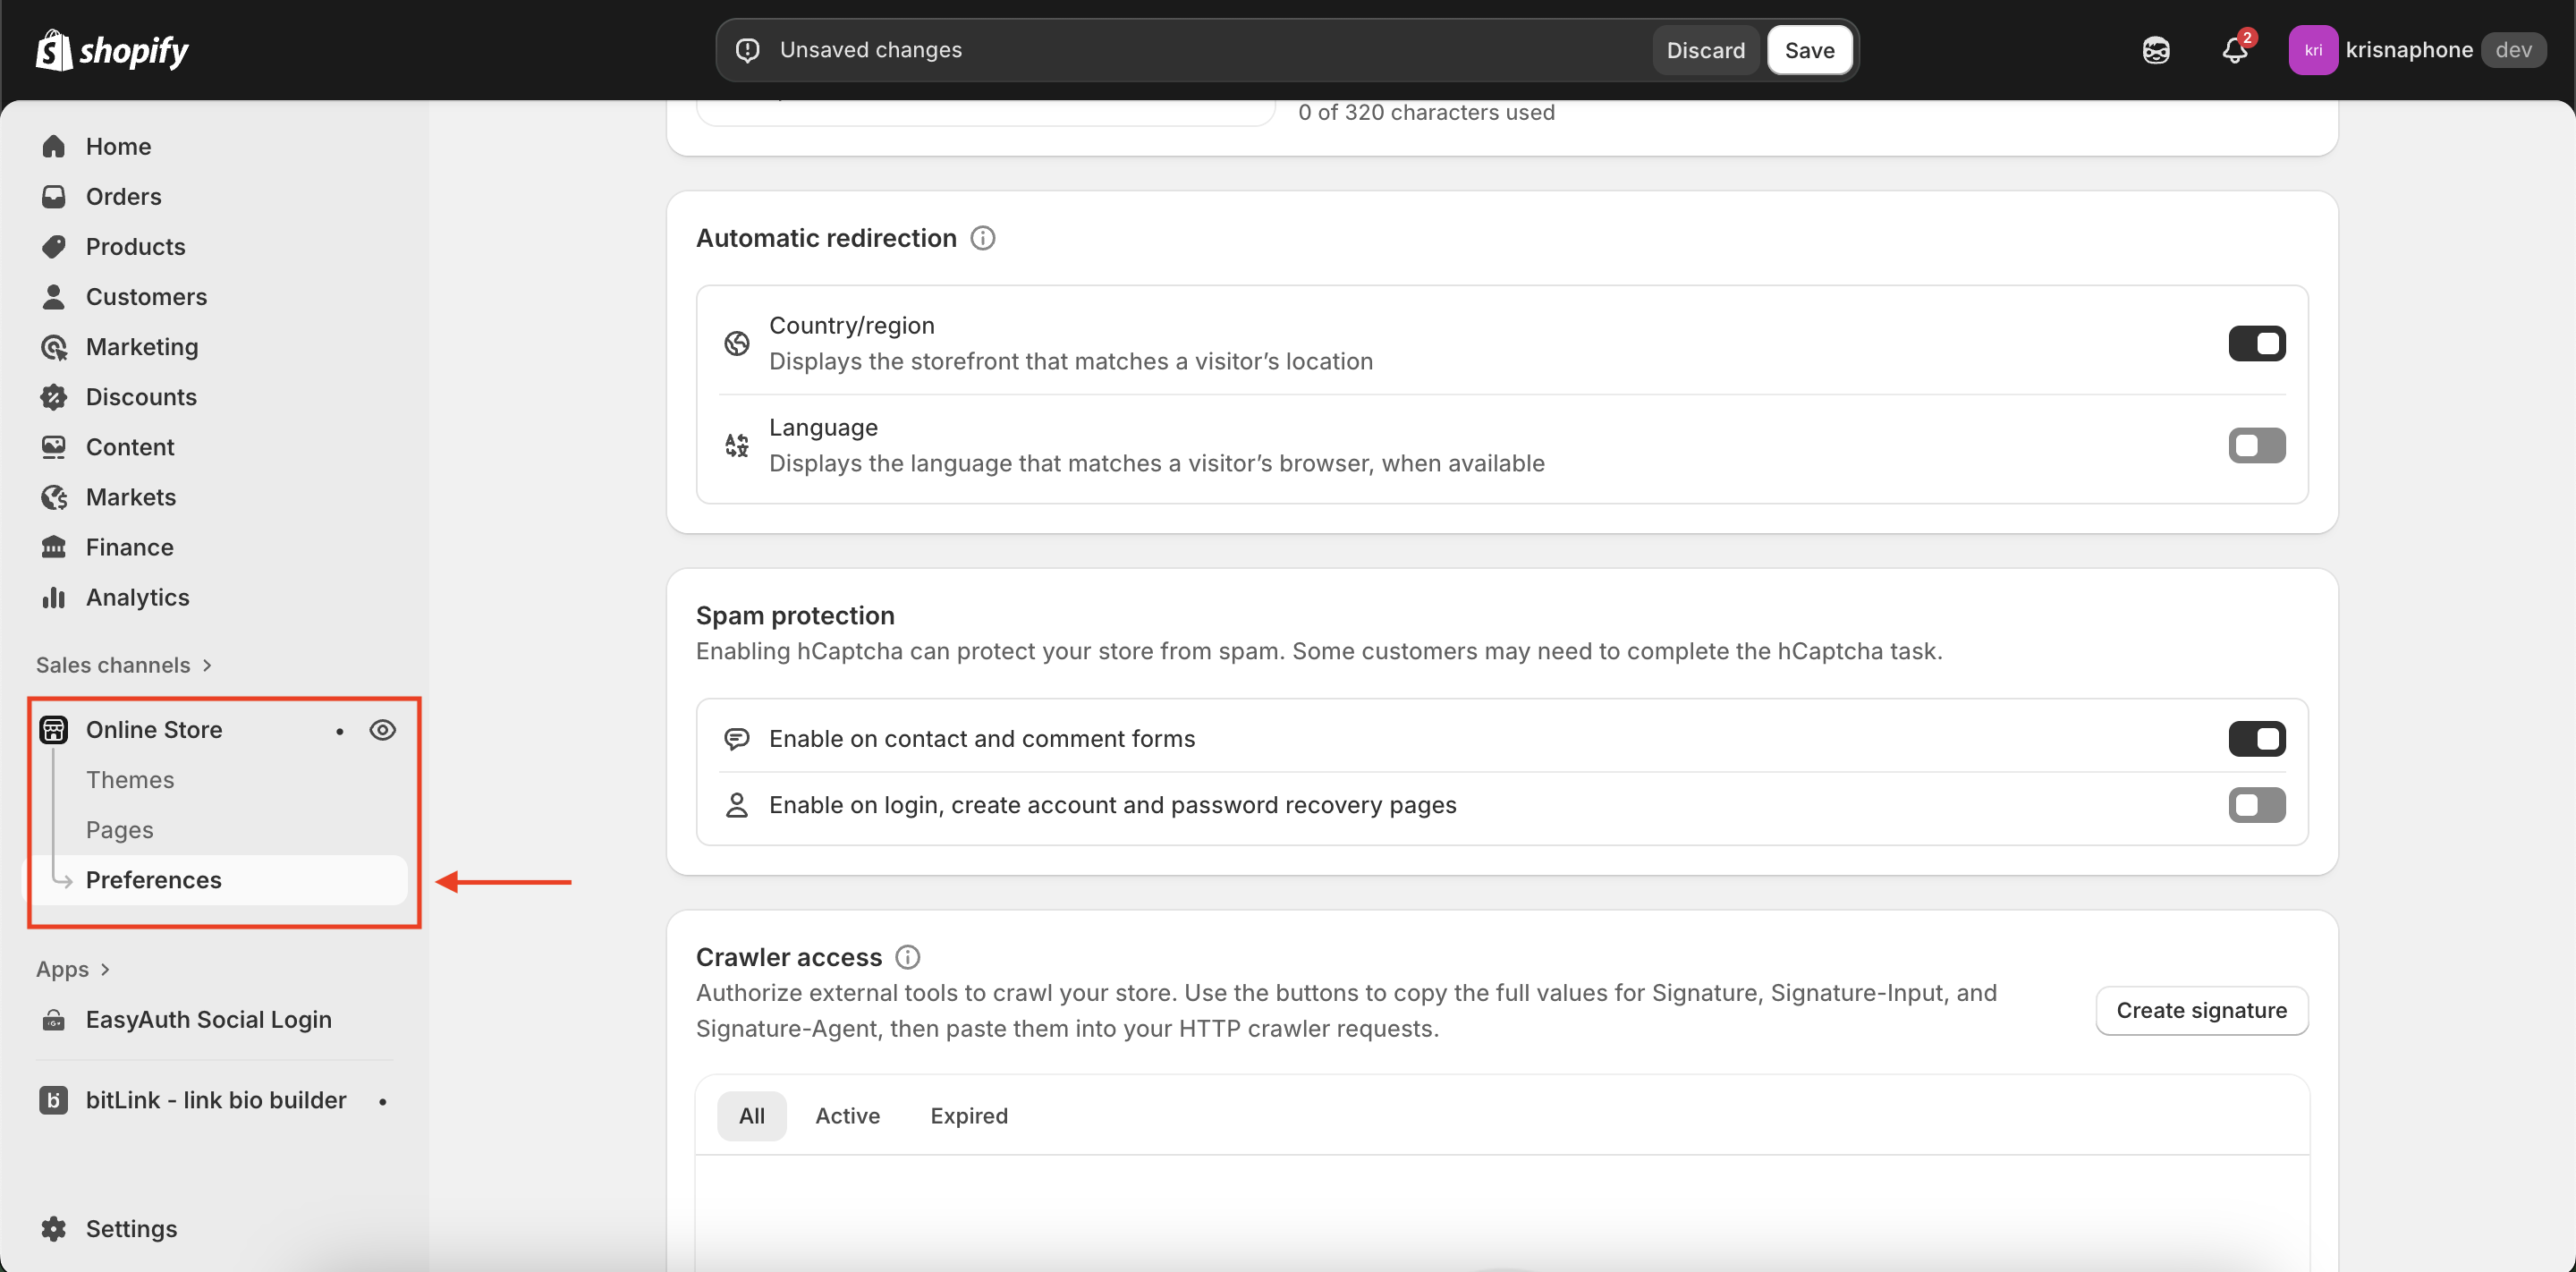Click the Save button
This screenshot has height=1272, width=2576.
[x=1809, y=50]
